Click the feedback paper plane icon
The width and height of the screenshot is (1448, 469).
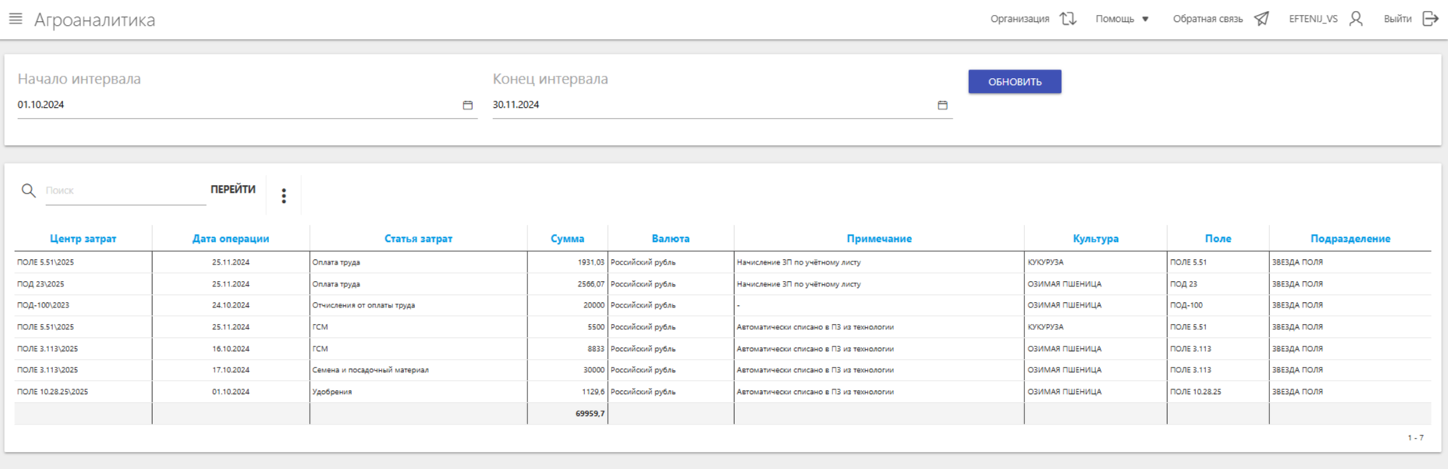1262,19
